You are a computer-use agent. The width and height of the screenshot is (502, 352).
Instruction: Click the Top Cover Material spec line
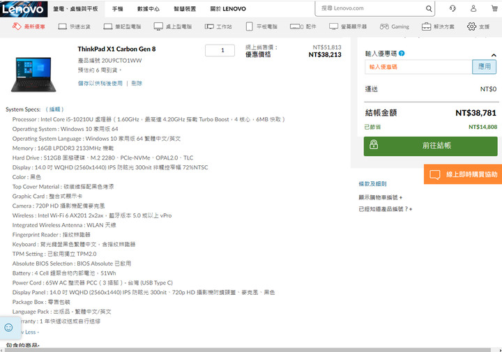(x=63, y=187)
